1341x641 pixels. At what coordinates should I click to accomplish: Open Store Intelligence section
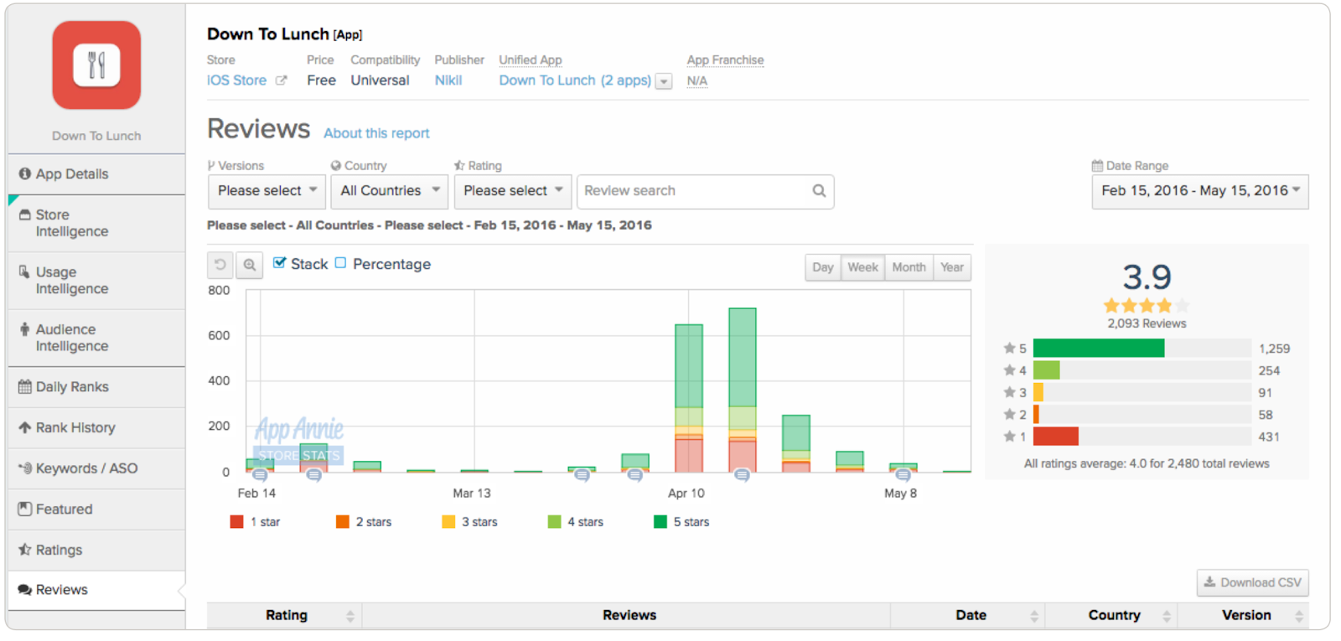(x=96, y=223)
